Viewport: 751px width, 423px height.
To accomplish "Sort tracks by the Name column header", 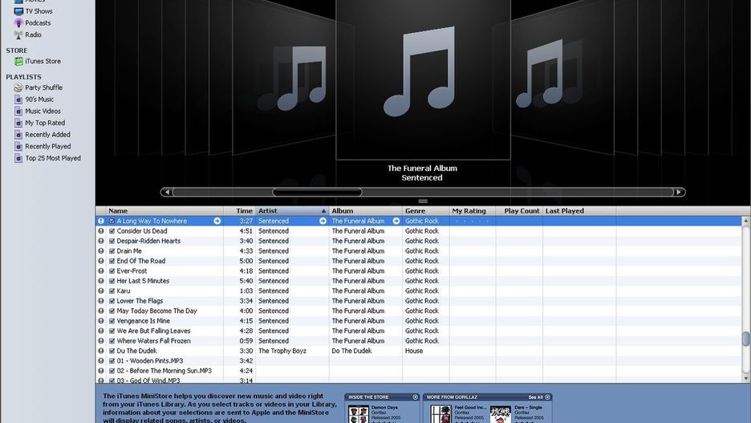I will coord(164,211).
